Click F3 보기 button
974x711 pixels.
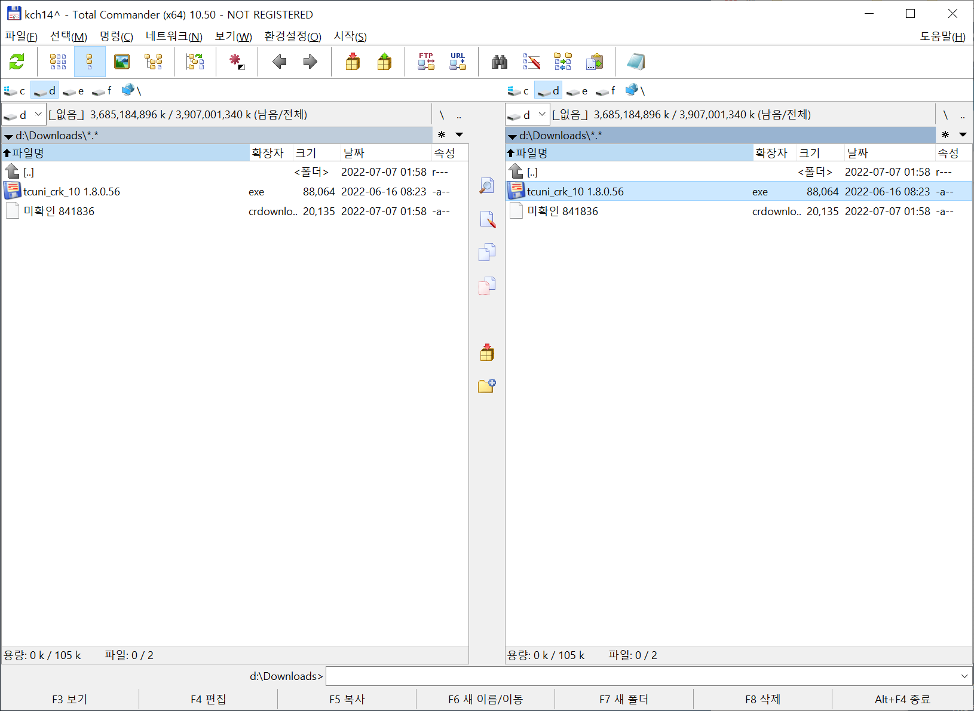tap(70, 699)
